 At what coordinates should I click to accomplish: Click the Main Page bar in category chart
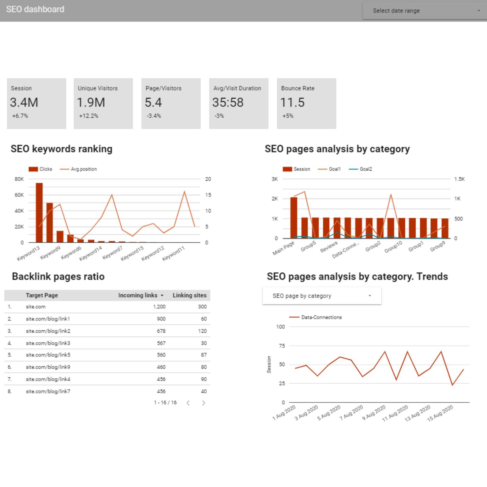pyautogui.click(x=294, y=218)
